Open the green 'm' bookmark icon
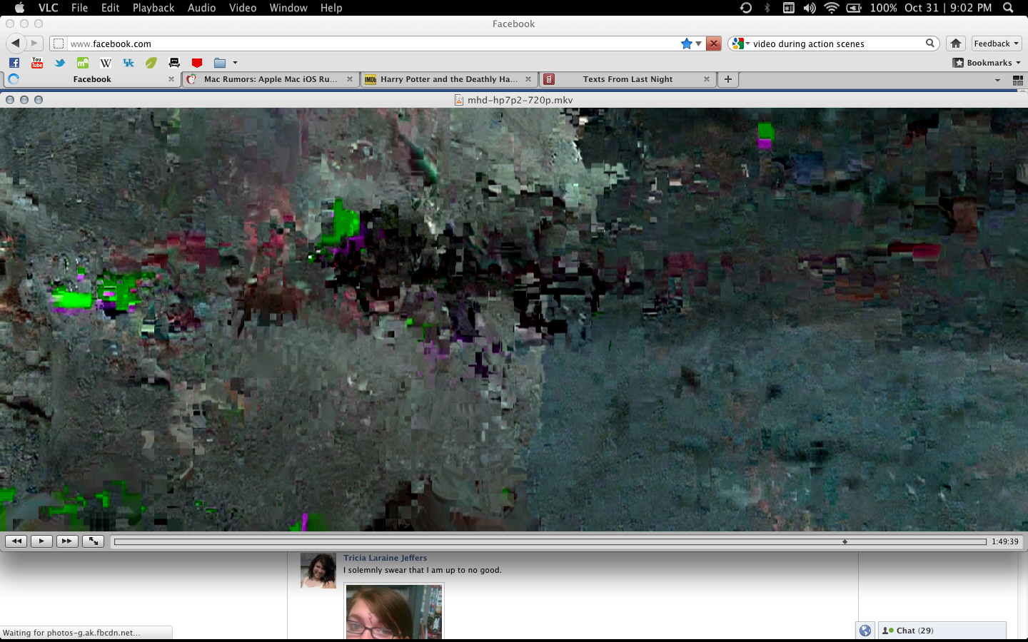Viewport: 1028px width, 642px height. click(83, 63)
